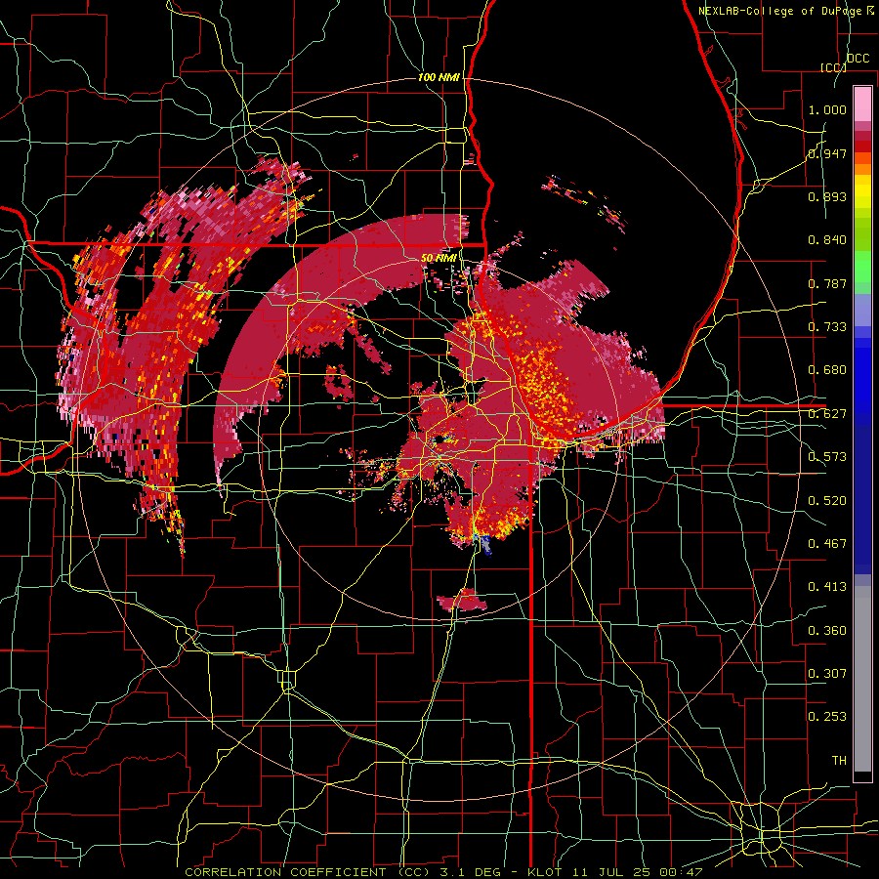Click the 0.787 legend value
The height and width of the screenshot is (879, 879).
click(x=827, y=283)
